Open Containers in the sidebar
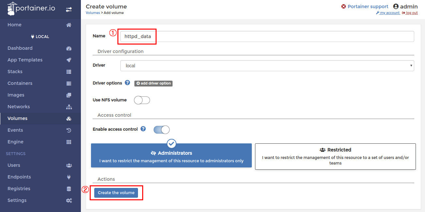The height and width of the screenshot is (212, 425). pos(20,83)
